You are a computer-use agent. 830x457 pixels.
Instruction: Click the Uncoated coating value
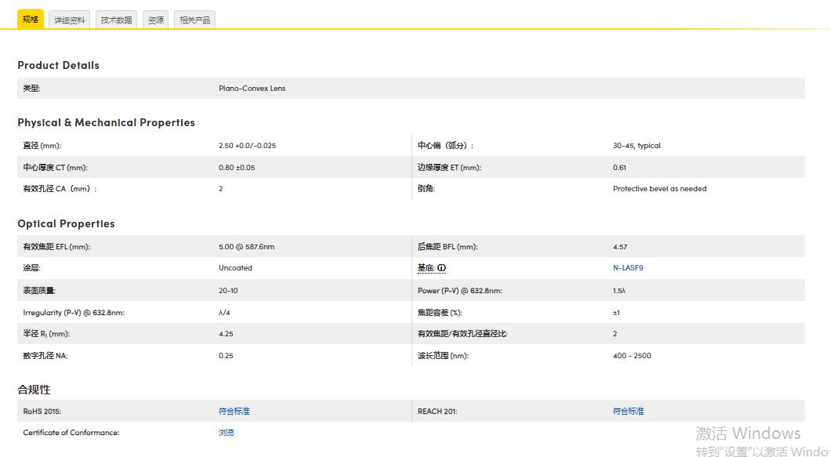click(235, 268)
